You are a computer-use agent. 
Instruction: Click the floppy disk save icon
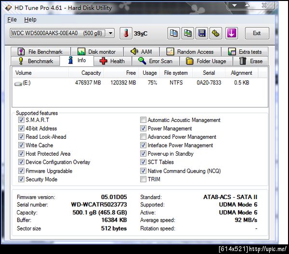click(202, 33)
